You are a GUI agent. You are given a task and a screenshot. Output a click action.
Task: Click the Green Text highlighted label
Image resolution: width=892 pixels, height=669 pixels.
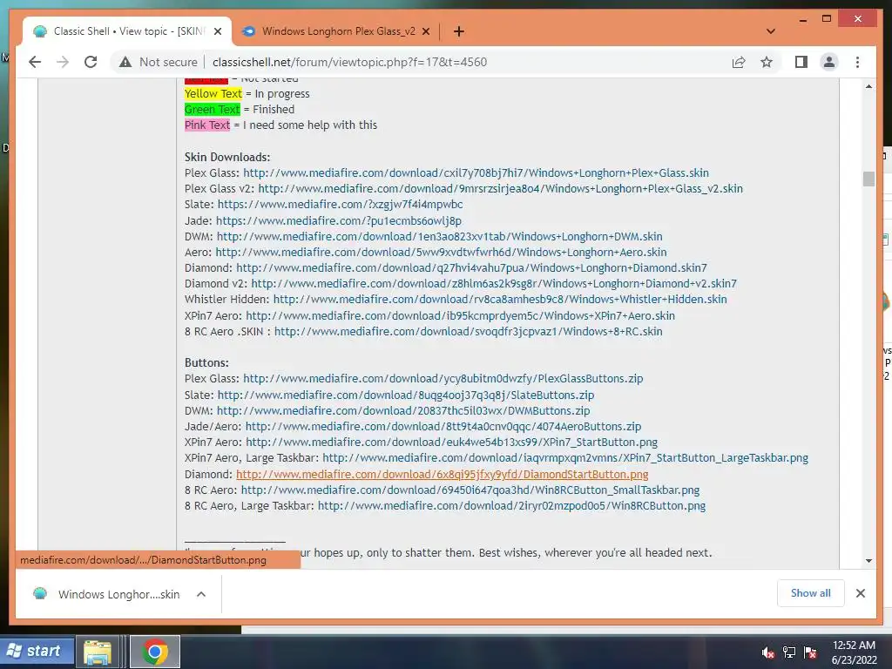click(x=213, y=109)
